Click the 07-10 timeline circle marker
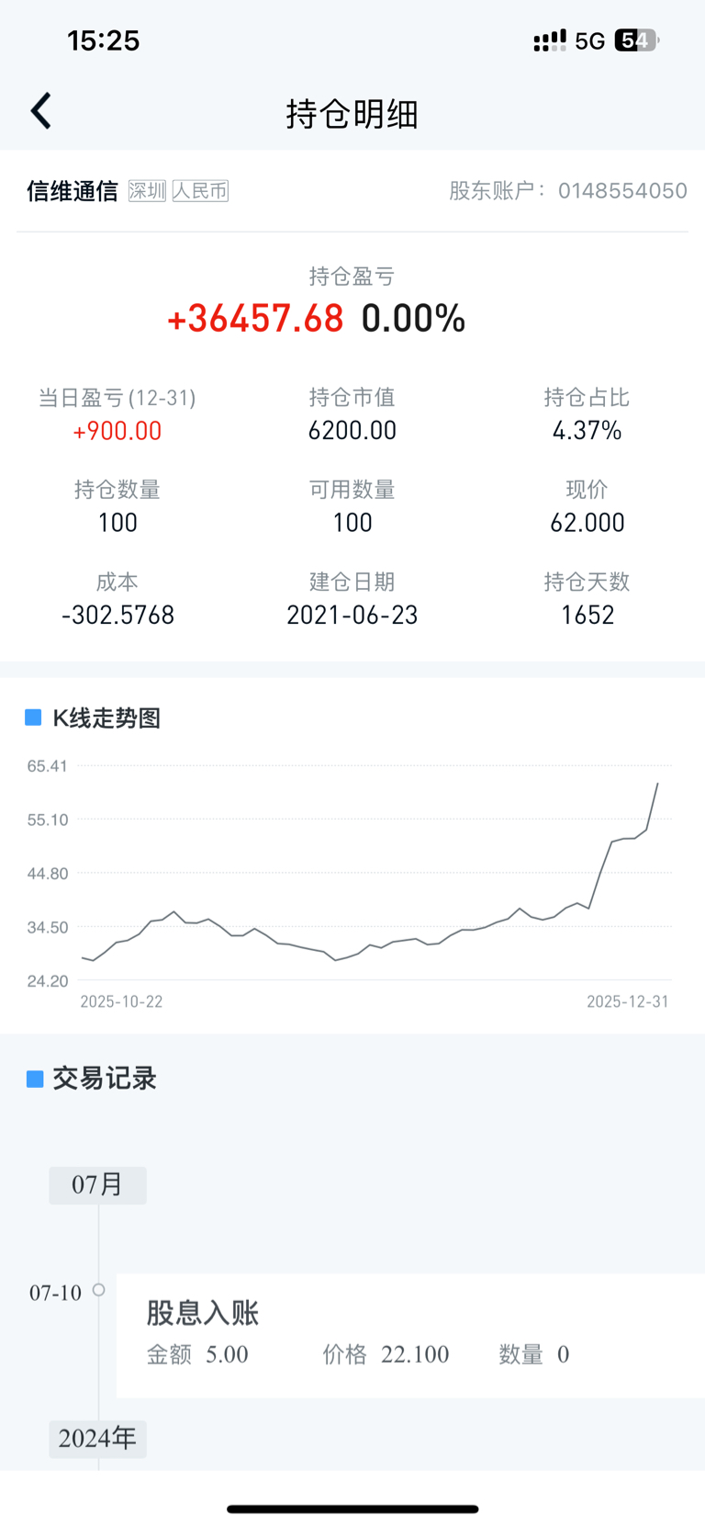This screenshot has width=705, height=1527. [x=98, y=1290]
